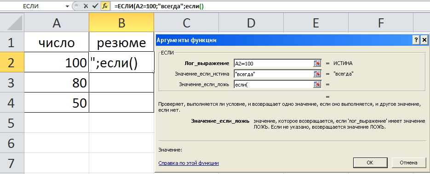Click the Отмена button
This screenshot has height=174, width=430.
[408, 163]
